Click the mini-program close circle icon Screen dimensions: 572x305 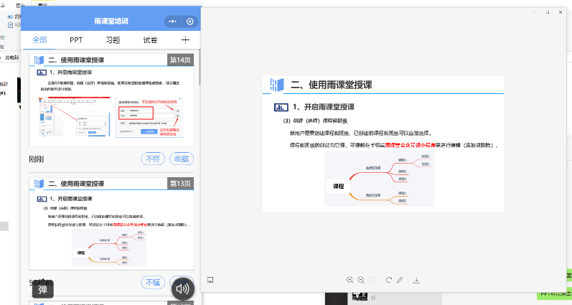189,22
